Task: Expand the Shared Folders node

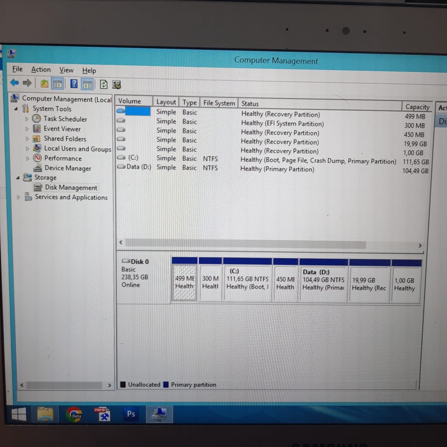Action: [x=28, y=139]
